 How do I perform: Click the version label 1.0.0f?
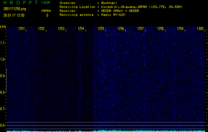click(x=46, y=3)
